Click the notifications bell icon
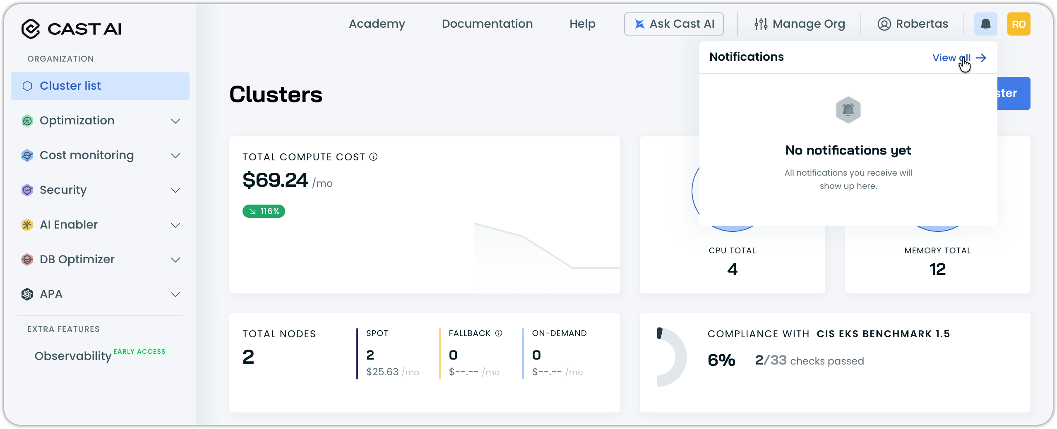The width and height of the screenshot is (1057, 429). tap(986, 24)
